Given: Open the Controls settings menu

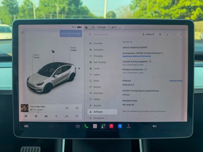Looking at the screenshot, I should pyautogui.click(x=96, y=43).
